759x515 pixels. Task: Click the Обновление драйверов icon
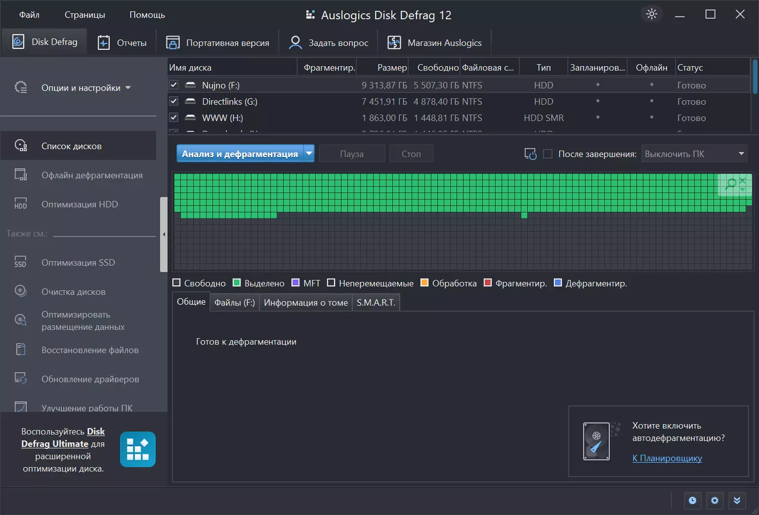click(x=21, y=379)
